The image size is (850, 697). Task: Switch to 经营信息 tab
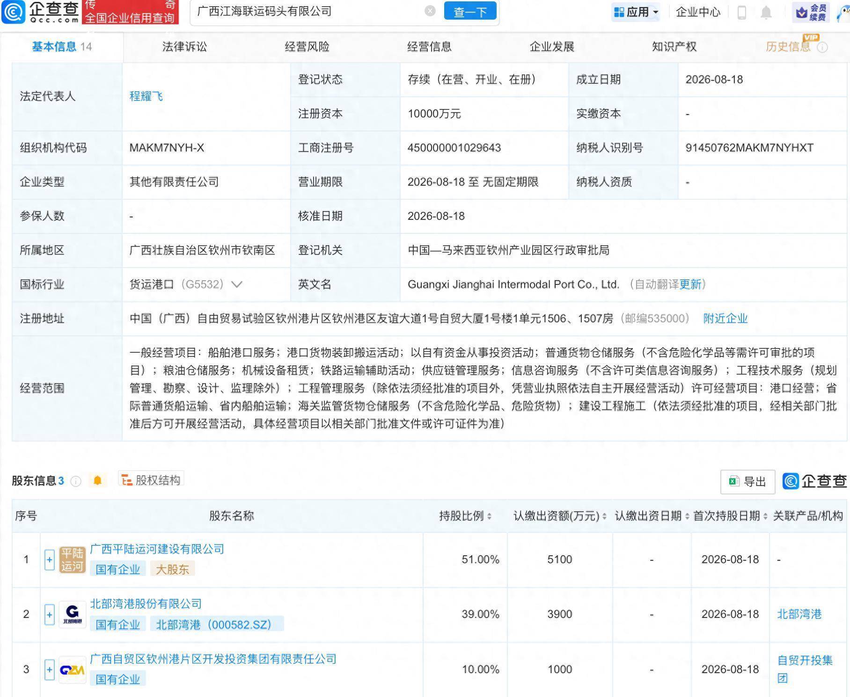pyautogui.click(x=429, y=47)
